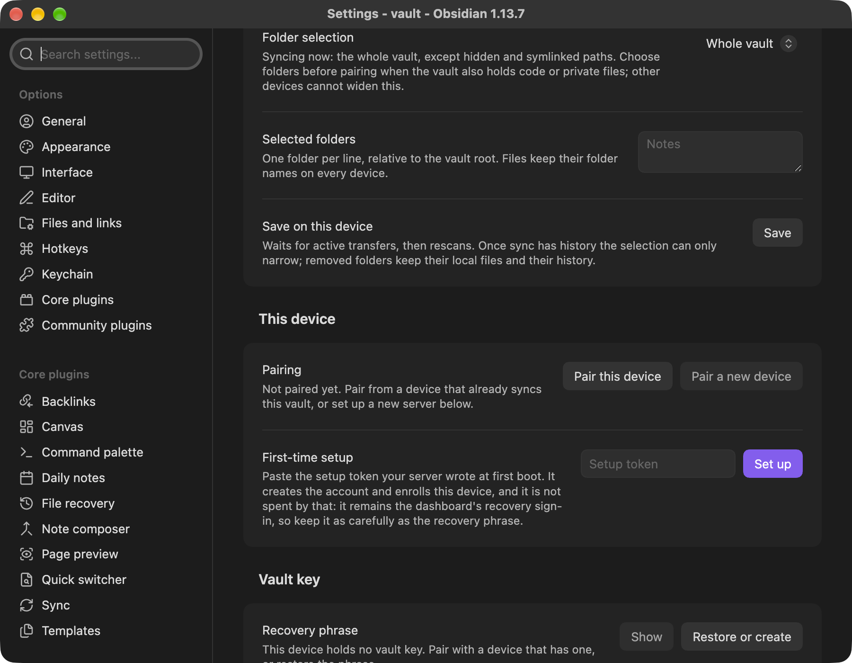Click the Backlinks link icon

tap(27, 402)
